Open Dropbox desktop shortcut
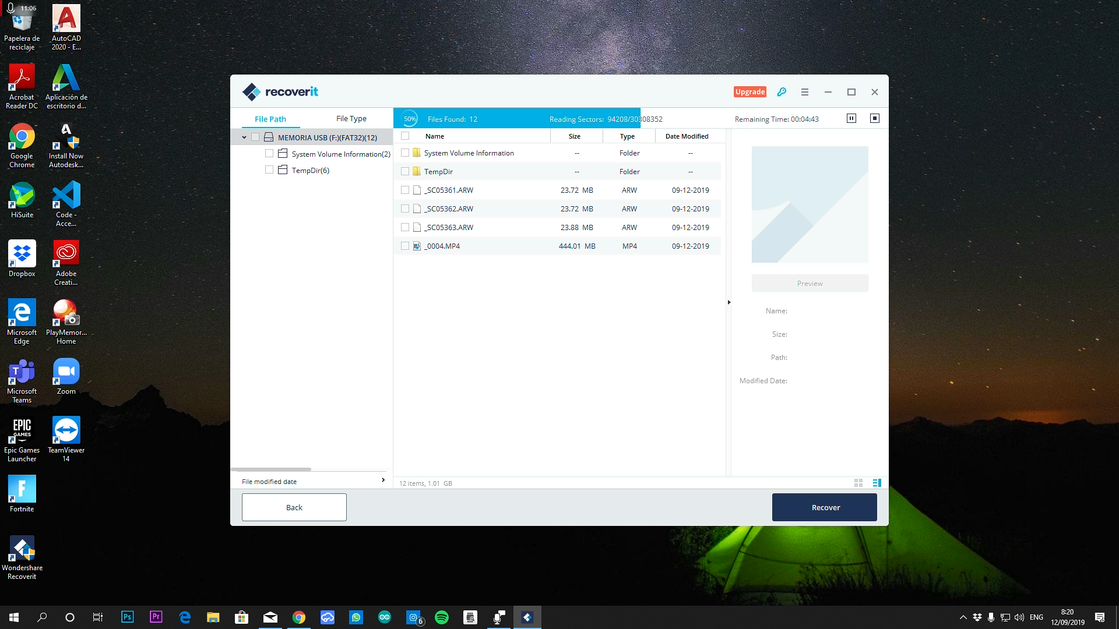This screenshot has width=1119, height=629. click(x=22, y=259)
